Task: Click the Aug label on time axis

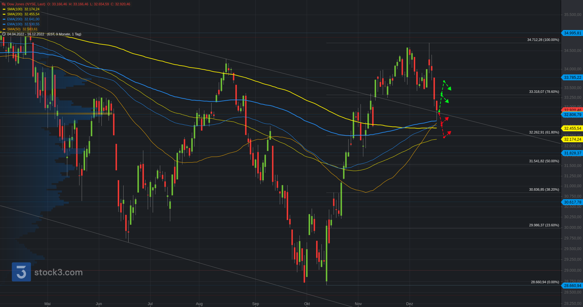Action: [199, 304]
